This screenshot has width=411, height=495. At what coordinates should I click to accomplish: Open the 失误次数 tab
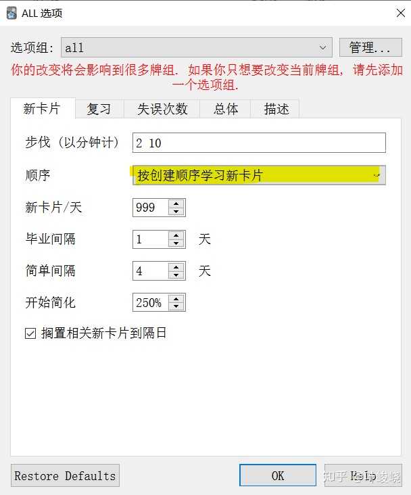pyautogui.click(x=162, y=109)
